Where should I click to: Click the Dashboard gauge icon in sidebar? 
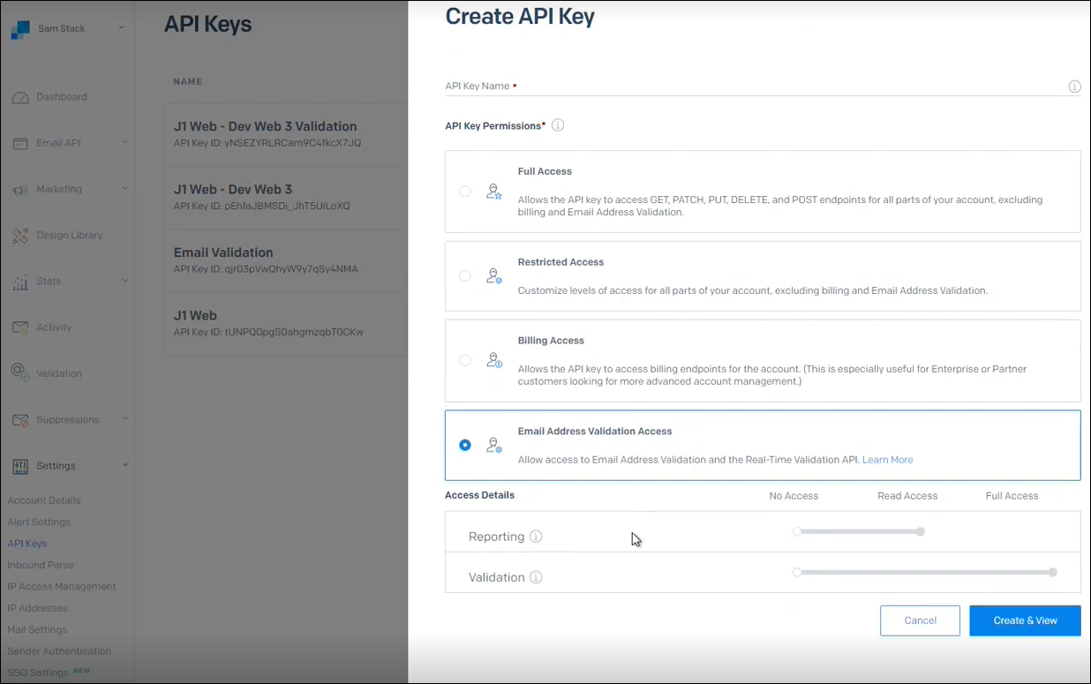20,97
